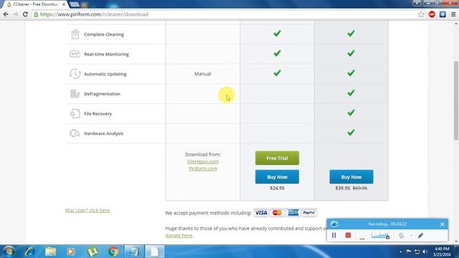This screenshot has width=459, height=258.
Task: Click the Real-time Monitoring icon
Action: (x=75, y=54)
